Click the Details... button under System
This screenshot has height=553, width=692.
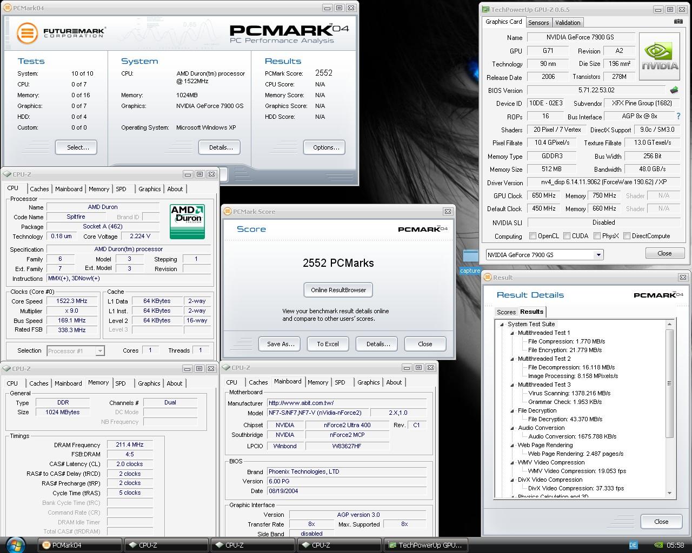point(218,147)
